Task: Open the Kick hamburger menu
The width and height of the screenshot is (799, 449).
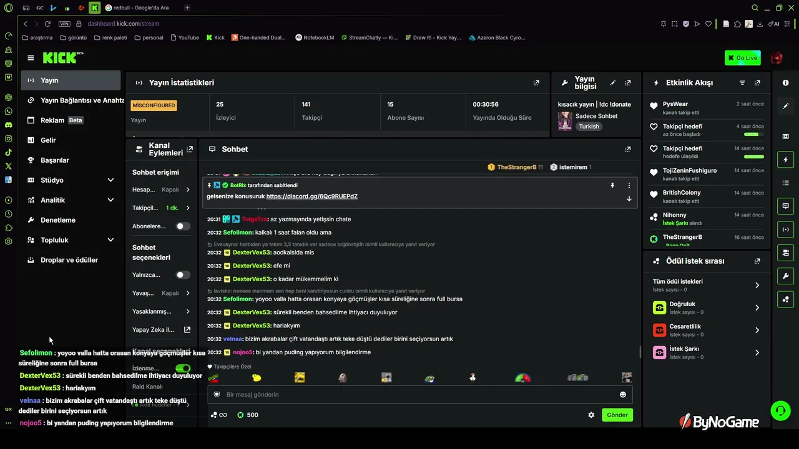Action: coord(31,58)
